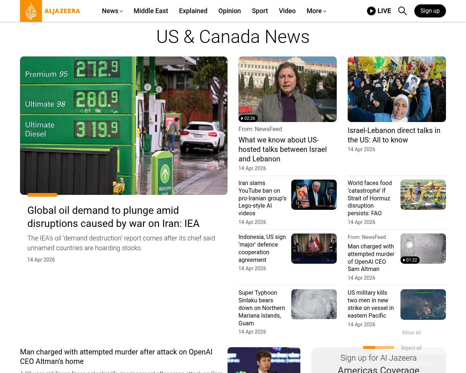Play the US-hosted talks NewsFeed video
Screen dimensions: 466x373
[288, 89]
